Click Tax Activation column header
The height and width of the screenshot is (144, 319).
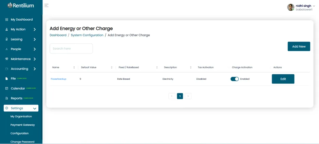click(x=206, y=68)
